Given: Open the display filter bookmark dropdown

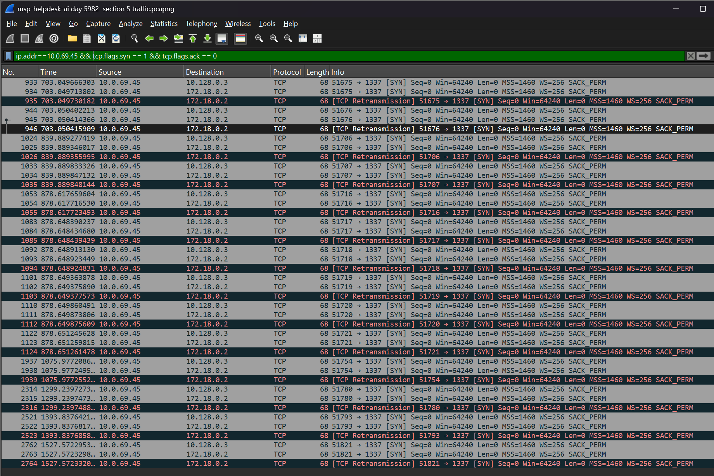Looking at the screenshot, I should point(8,56).
